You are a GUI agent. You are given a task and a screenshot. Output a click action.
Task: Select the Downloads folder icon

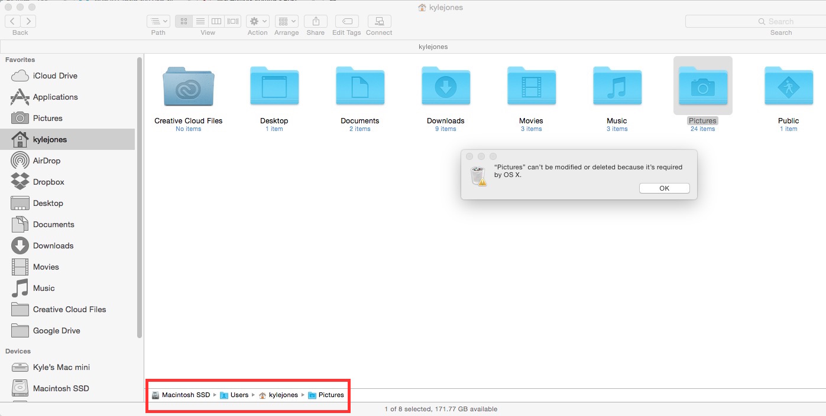(446, 86)
